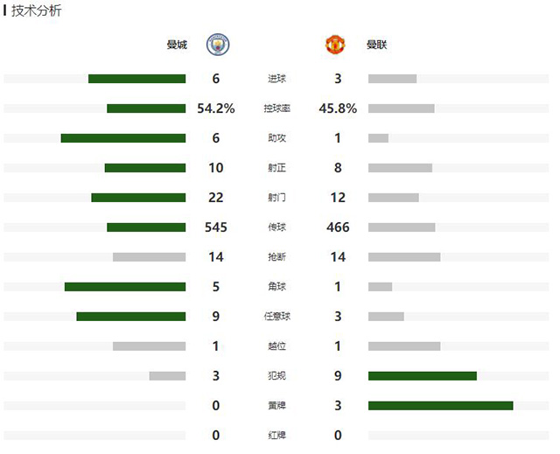Image resolution: width=560 pixels, height=454 pixels.
Task: Click the Manchester United club crest
Action: pyautogui.click(x=336, y=45)
